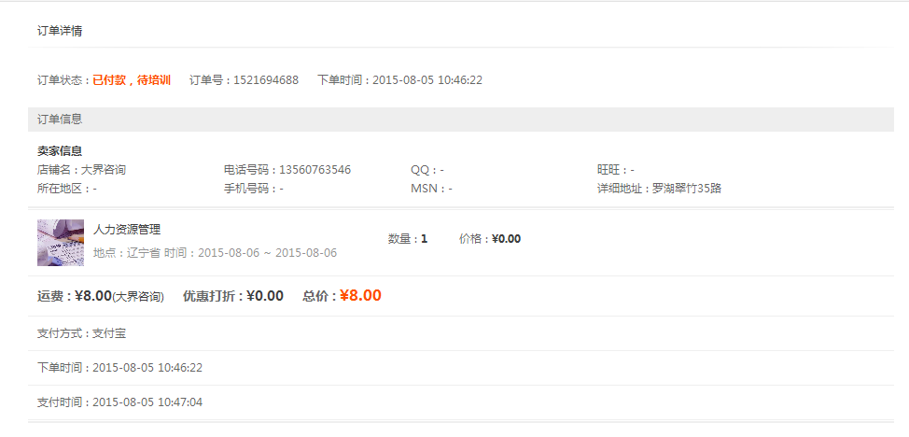Screen dimensions: 909x437
Task: Click the 订单详情 page heading
Action: coord(60,31)
